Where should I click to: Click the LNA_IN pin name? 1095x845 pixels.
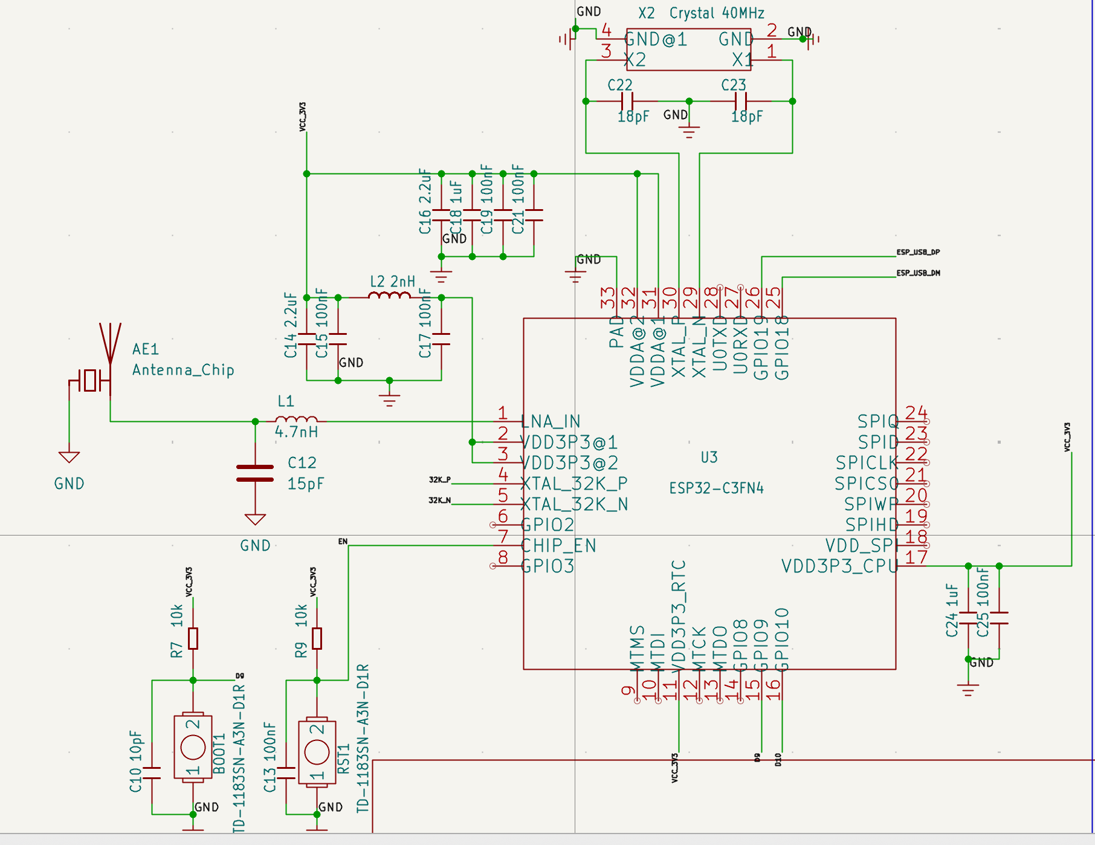551,421
